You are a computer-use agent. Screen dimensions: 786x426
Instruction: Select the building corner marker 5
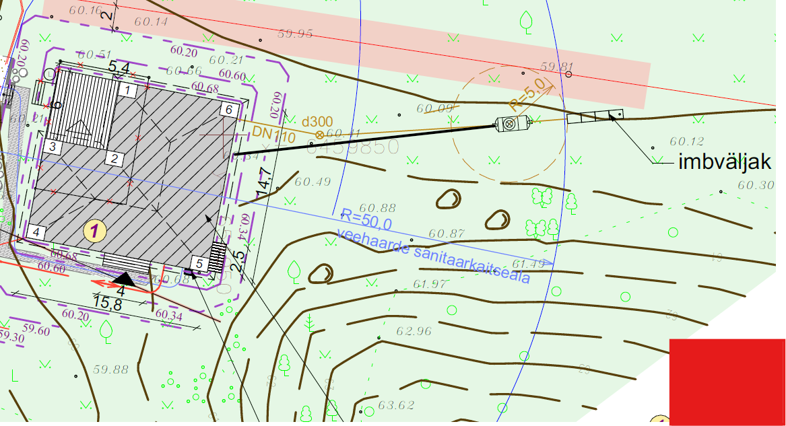(x=199, y=262)
